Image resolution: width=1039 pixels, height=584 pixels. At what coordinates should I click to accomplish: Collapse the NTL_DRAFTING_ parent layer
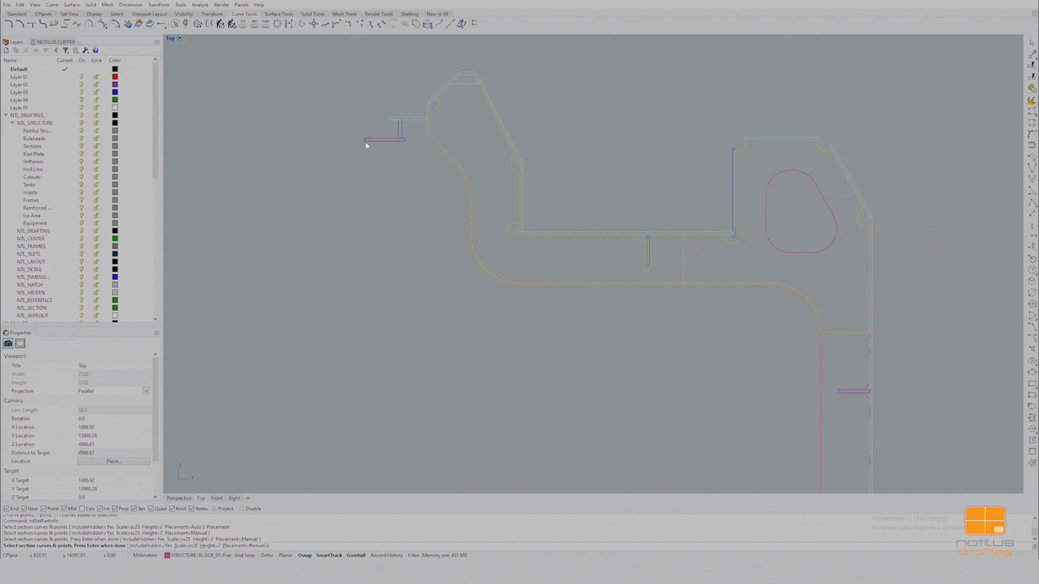6,115
